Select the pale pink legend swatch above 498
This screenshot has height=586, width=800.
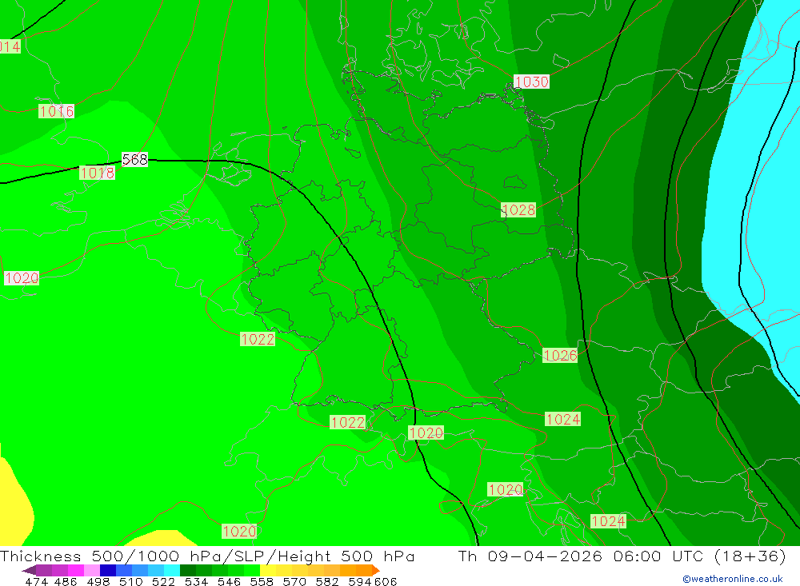[91, 570]
